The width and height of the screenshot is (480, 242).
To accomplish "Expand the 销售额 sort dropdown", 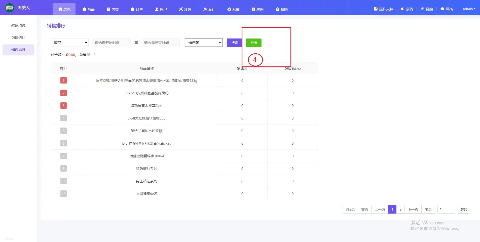I will coord(204,43).
